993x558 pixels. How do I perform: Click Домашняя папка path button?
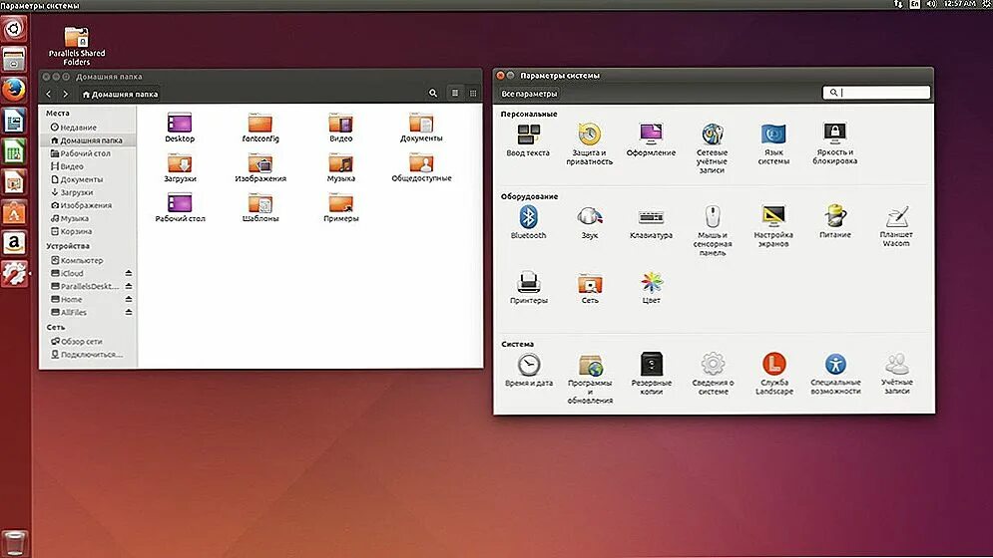pos(121,95)
